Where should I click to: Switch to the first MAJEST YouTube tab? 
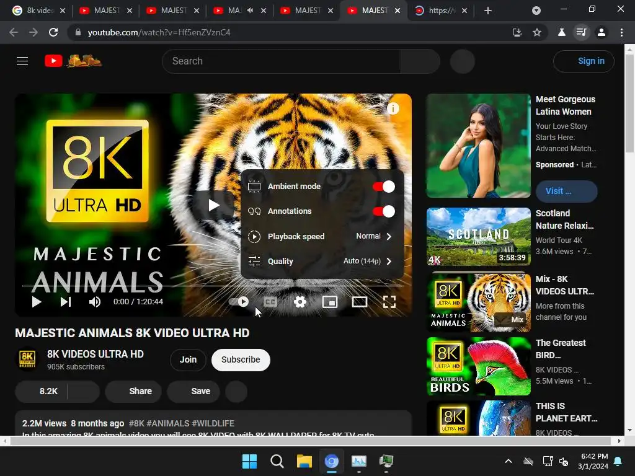[x=105, y=11]
